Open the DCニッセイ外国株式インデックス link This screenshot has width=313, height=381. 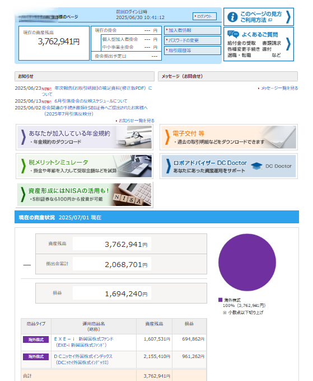(83, 359)
